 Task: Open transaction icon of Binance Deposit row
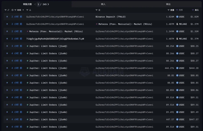click(x=7, y=17)
